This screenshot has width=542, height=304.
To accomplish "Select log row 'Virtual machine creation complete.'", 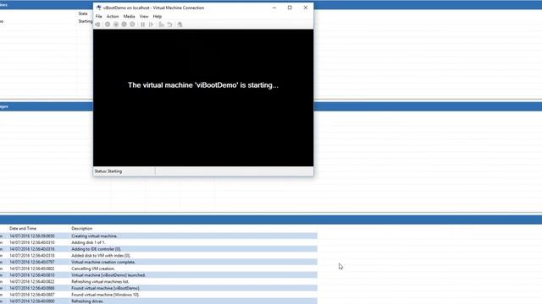I will coord(158,262).
